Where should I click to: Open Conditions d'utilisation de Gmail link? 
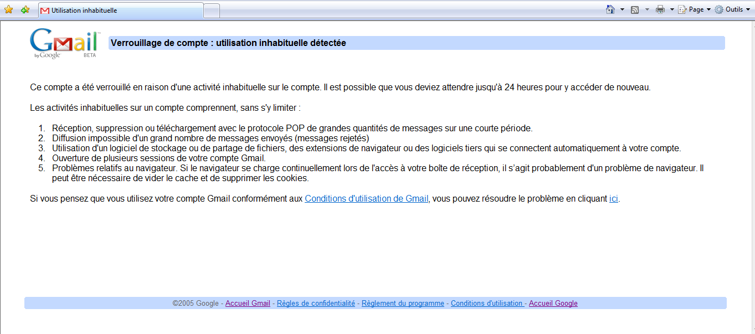366,199
